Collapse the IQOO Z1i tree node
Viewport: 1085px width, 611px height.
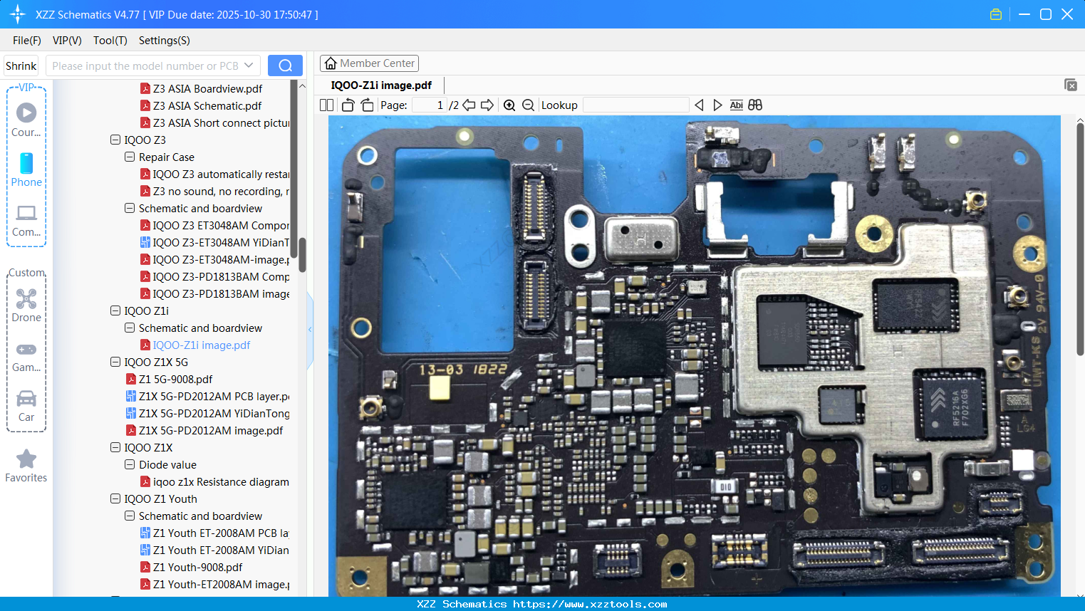pos(115,310)
